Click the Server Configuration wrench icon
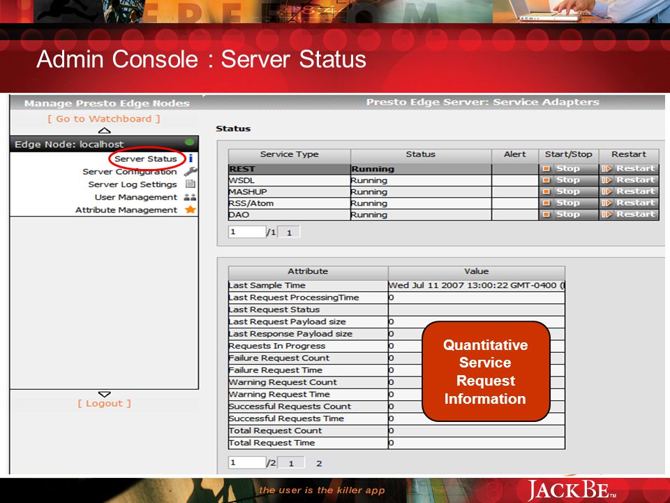Viewport: 670px width, 503px height. coord(191,172)
